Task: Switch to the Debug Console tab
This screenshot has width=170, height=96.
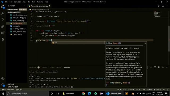Action: [56, 67]
